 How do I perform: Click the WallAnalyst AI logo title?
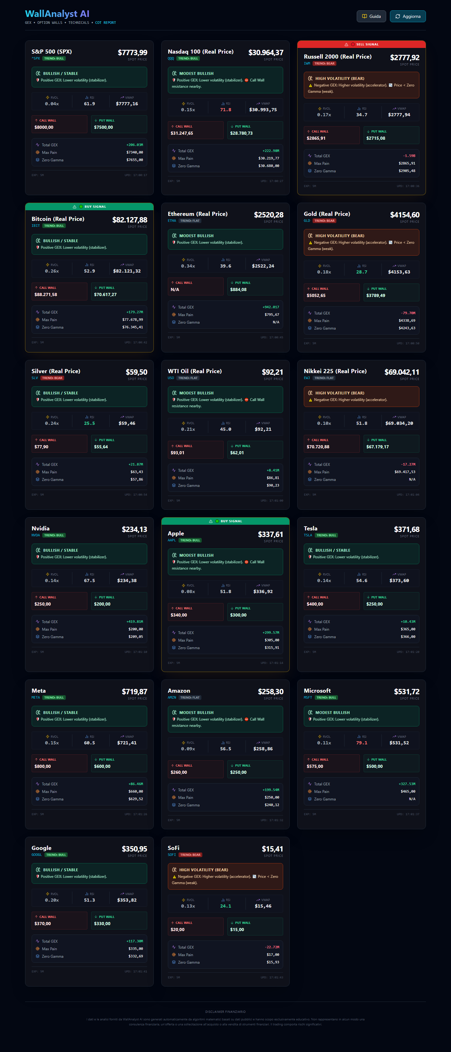pyautogui.click(x=57, y=14)
